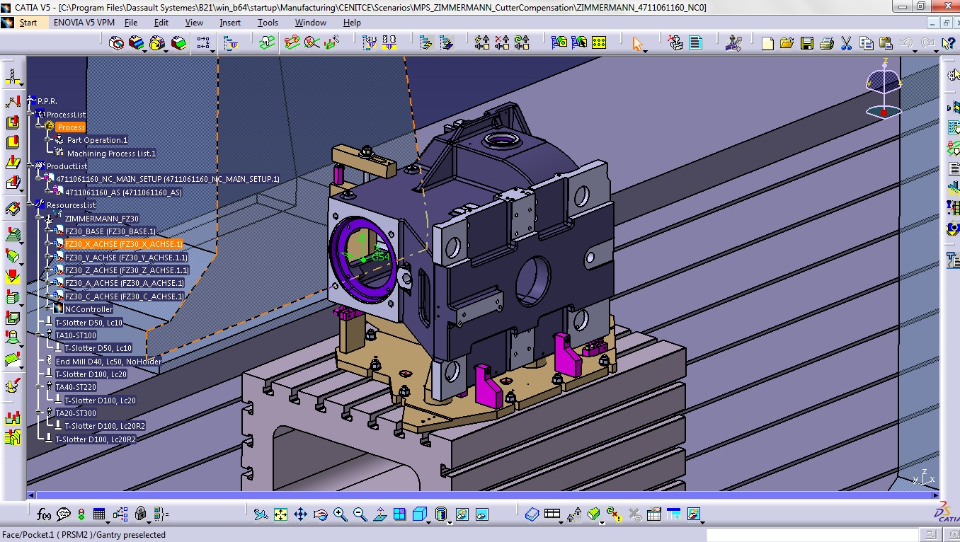The image size is (960, 542).
Task: Click the Fit All In icon
Action: [x=280, y=514]
